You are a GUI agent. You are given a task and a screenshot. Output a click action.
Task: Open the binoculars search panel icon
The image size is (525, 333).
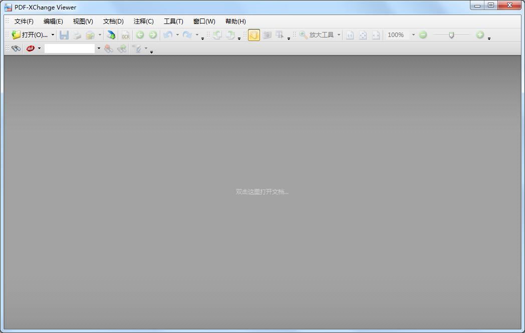tap(16, 48)
